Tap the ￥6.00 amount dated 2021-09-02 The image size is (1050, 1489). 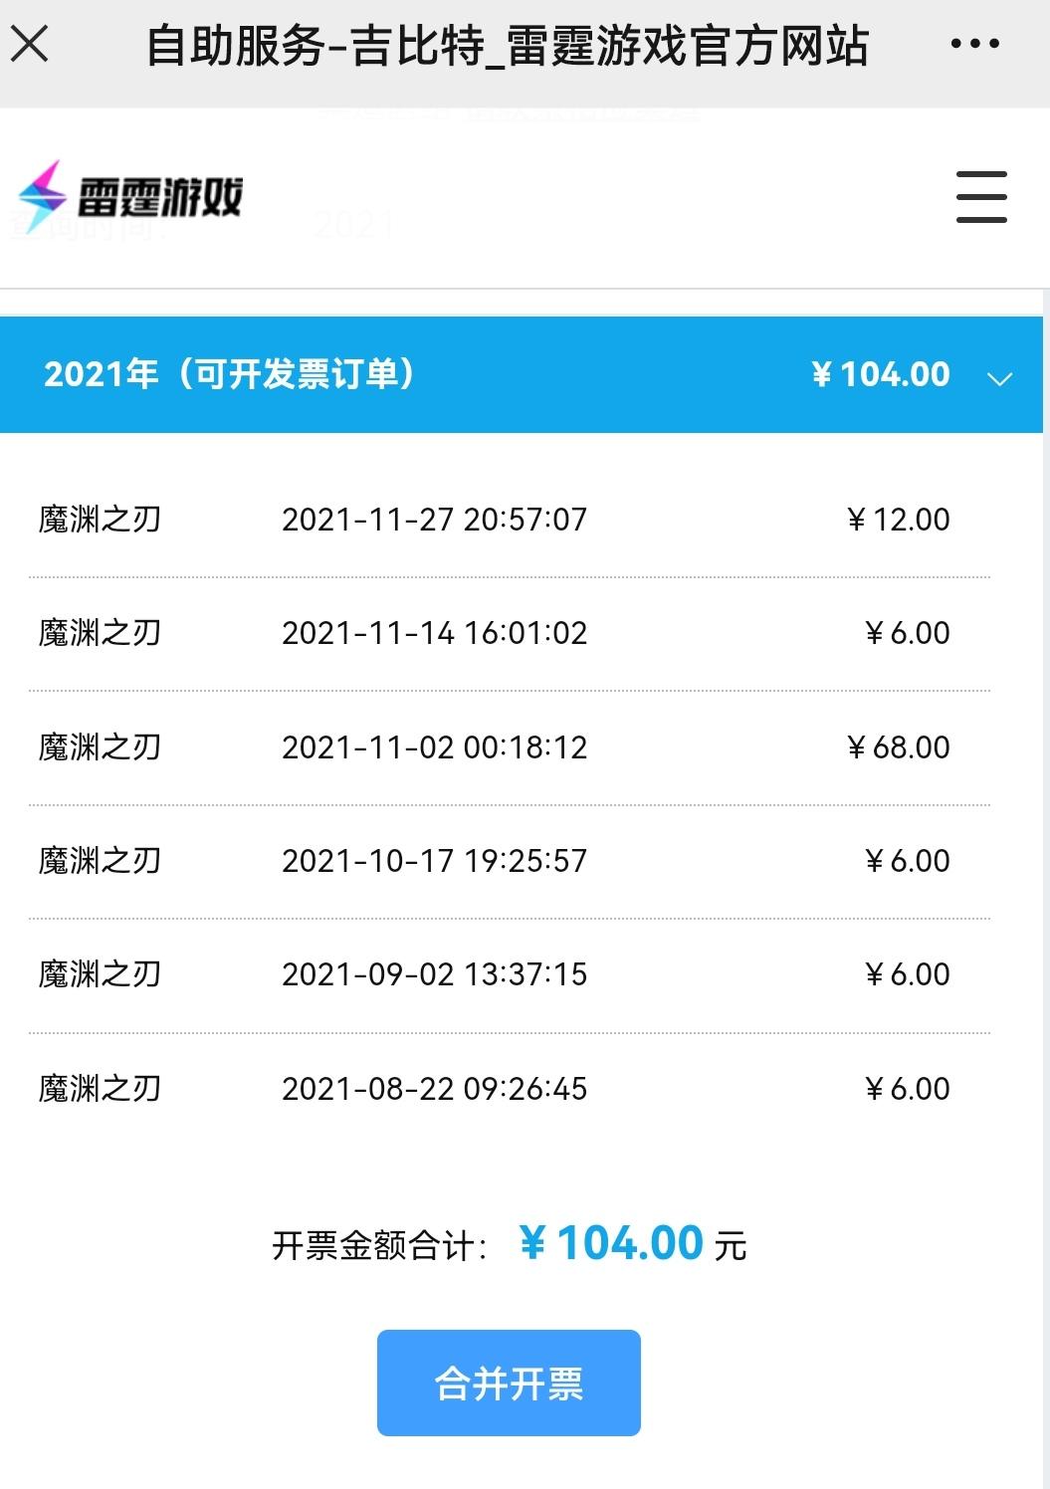[907, 974]
